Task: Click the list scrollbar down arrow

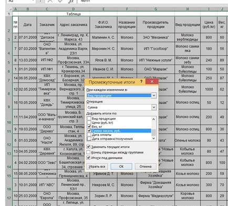Action: pos(153,138)
